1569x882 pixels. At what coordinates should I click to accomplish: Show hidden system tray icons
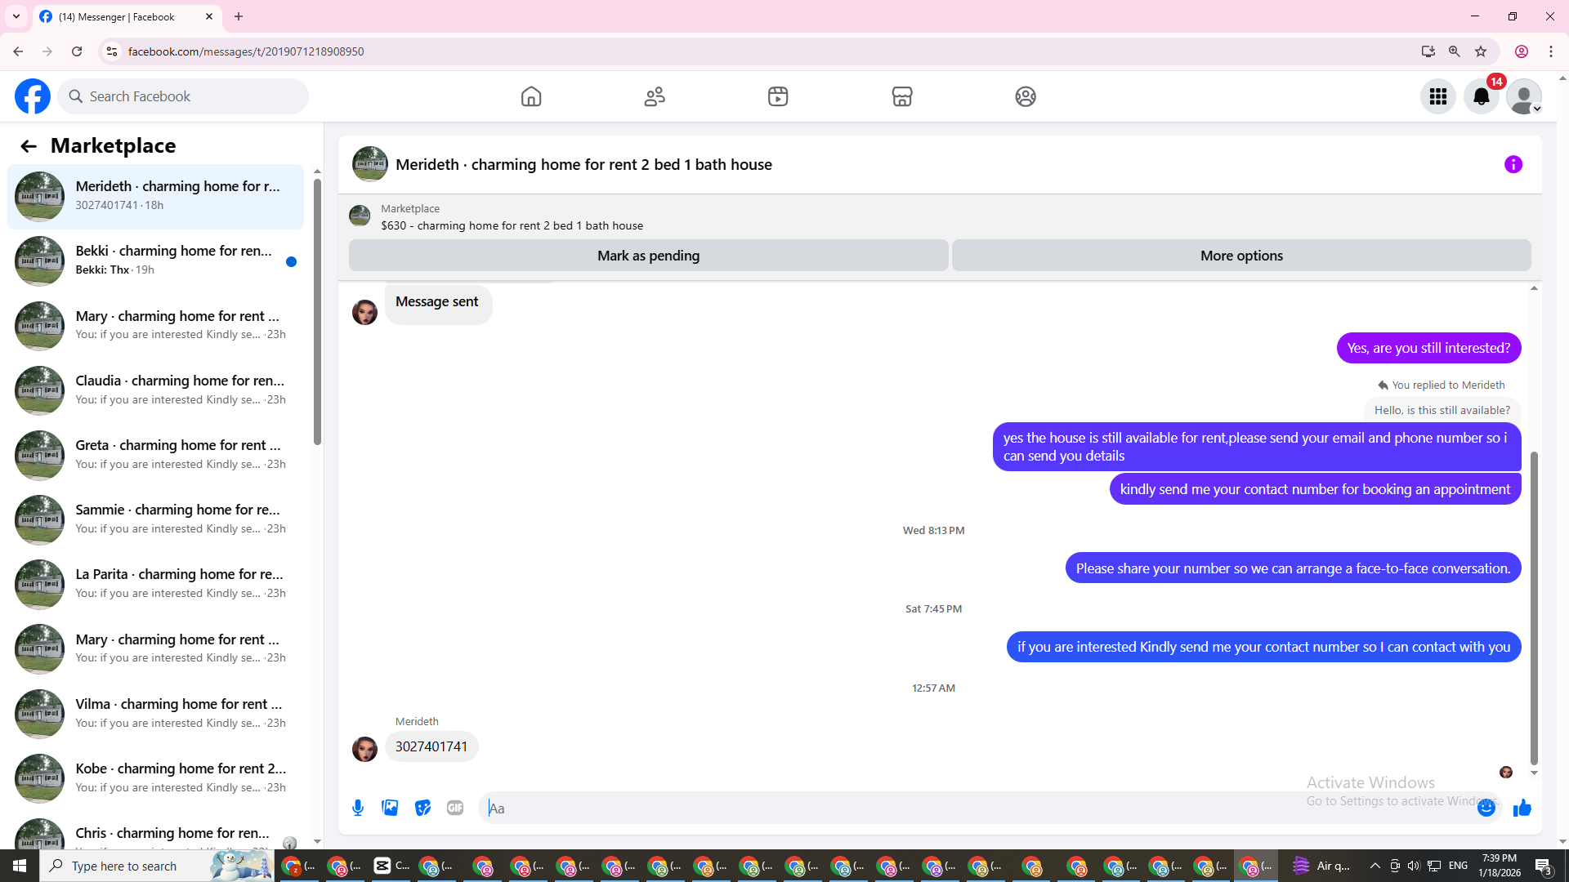point(1375,866)
